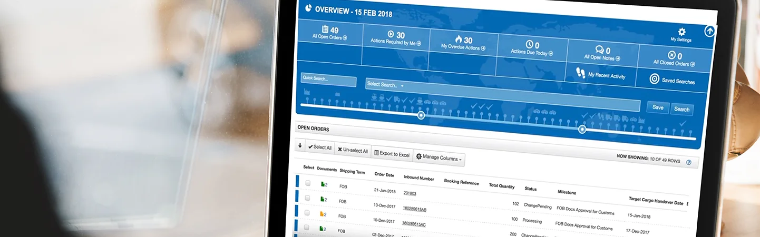Click right timeline slider handle
Image resolution: width=760 pixels, height=237 pixels.
click(x=582, y=129)
